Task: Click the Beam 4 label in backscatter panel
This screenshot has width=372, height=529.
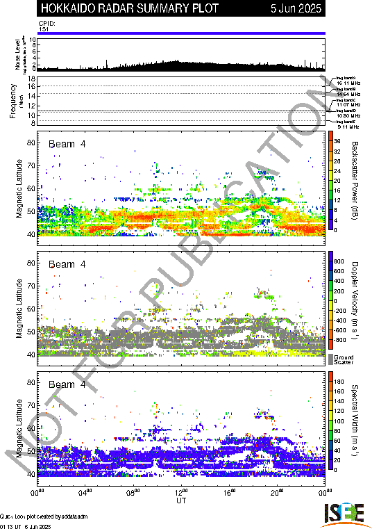Action: point(67,145)
